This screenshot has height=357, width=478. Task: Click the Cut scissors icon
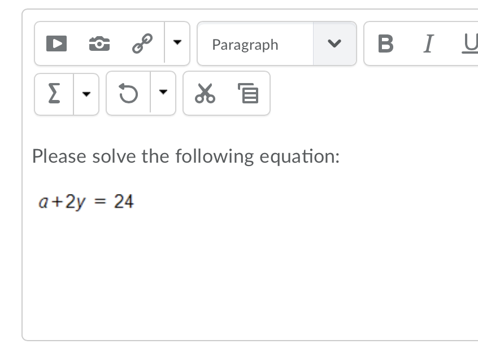[x=204, y=94]
